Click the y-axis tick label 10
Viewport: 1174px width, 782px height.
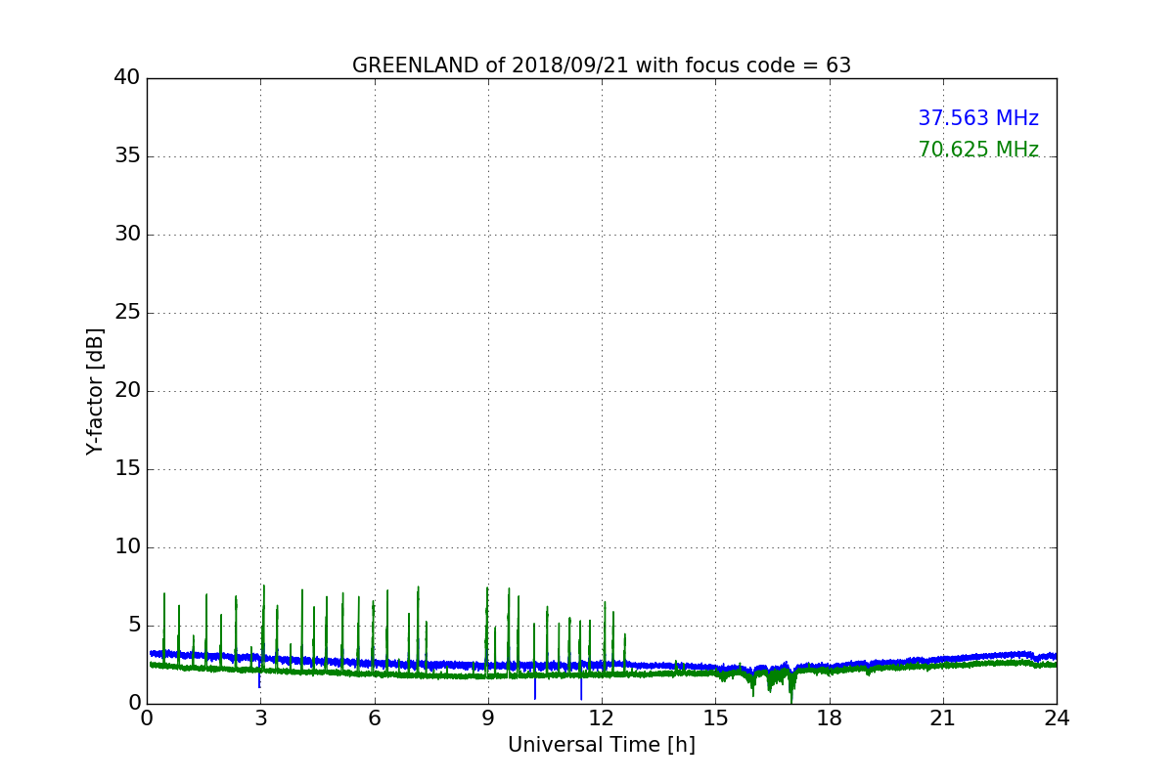(127, 546)
